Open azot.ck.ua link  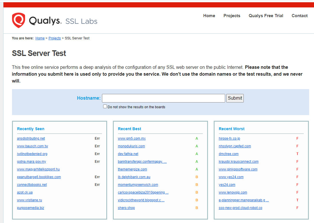click(x=25, y=192)
